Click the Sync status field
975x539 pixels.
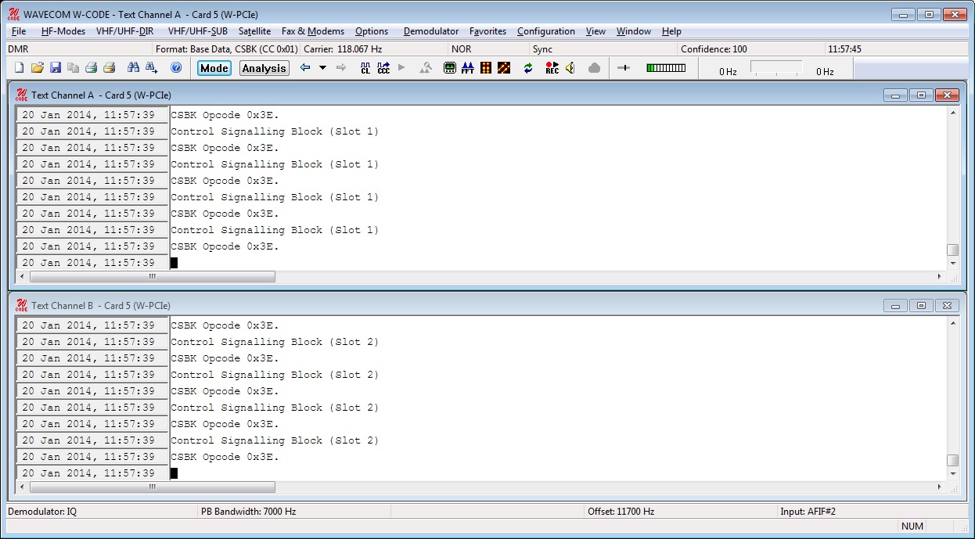[x=603, y=49]
